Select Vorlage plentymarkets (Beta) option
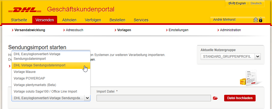Screen dimensions: 272x109 click(51, 85)
